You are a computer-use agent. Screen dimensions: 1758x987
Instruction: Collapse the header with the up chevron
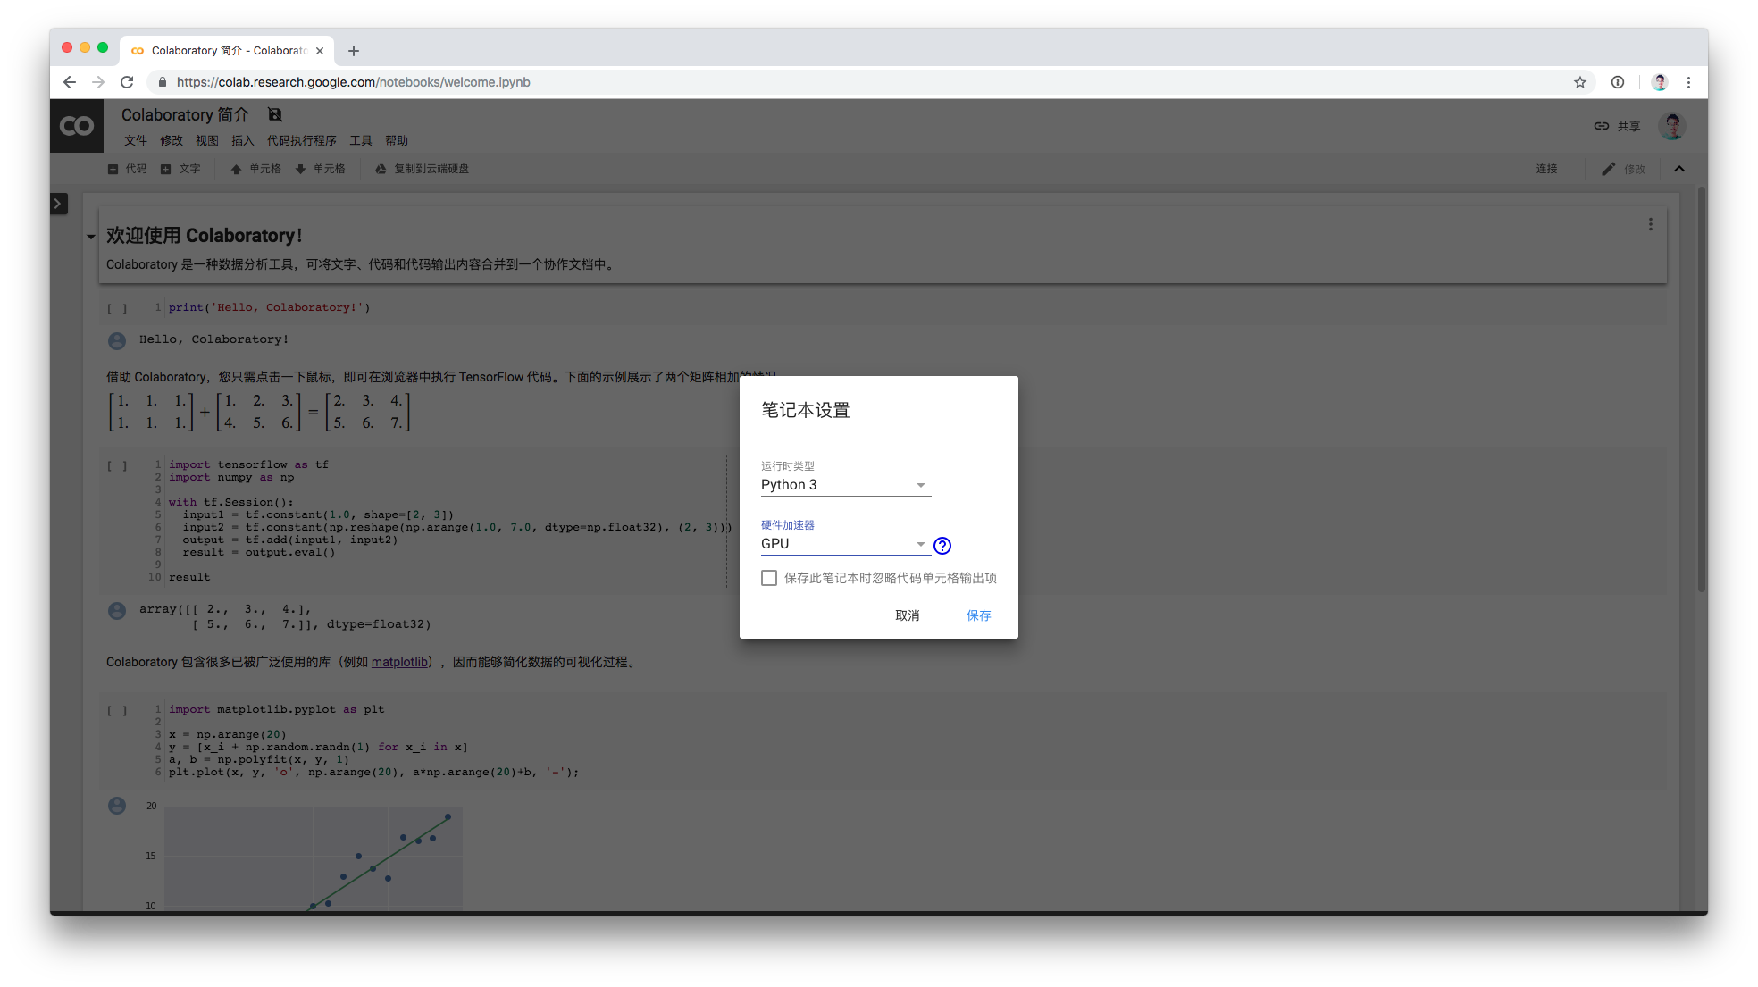coord(1678,169)
